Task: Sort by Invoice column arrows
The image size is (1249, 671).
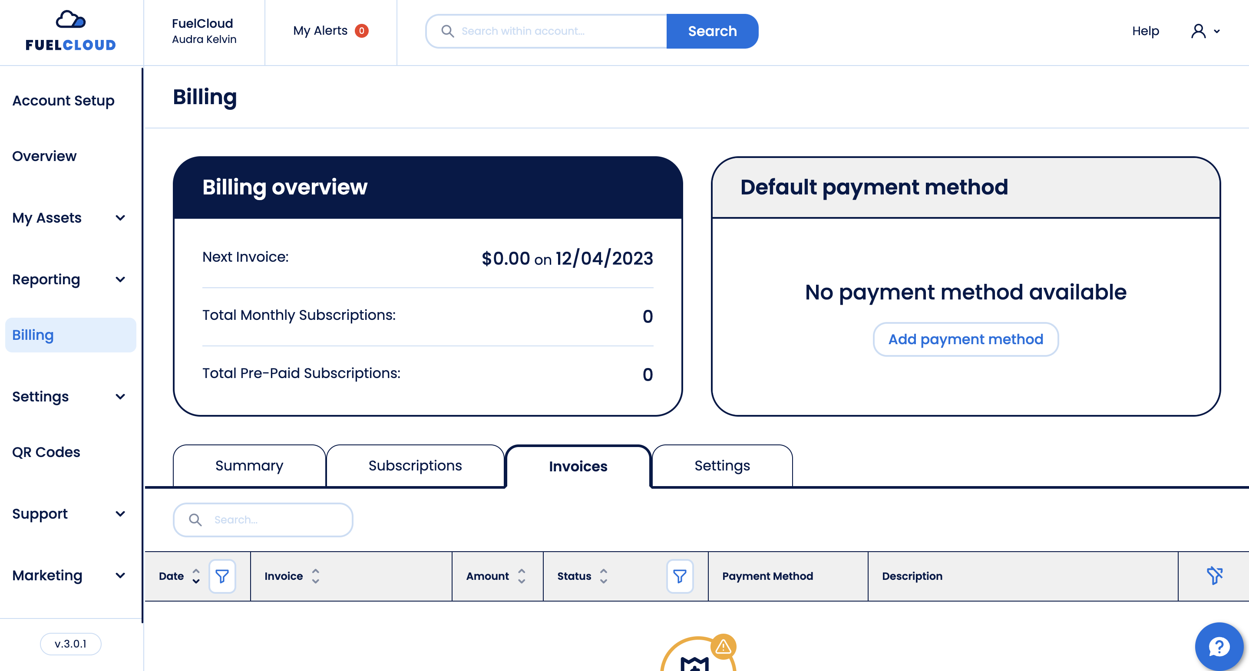Action: click(316, 576)
